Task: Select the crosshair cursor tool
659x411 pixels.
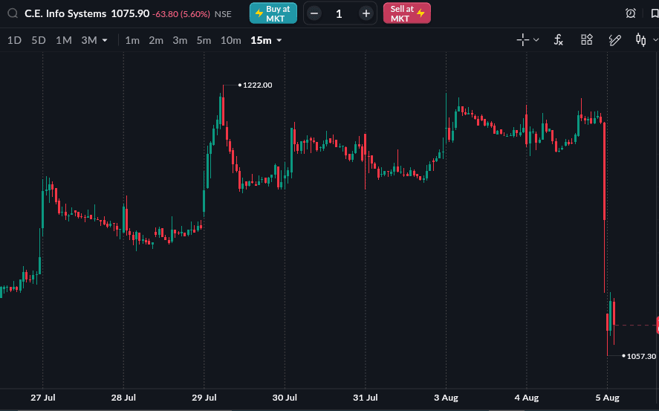Action: click(x=523, y=40)
